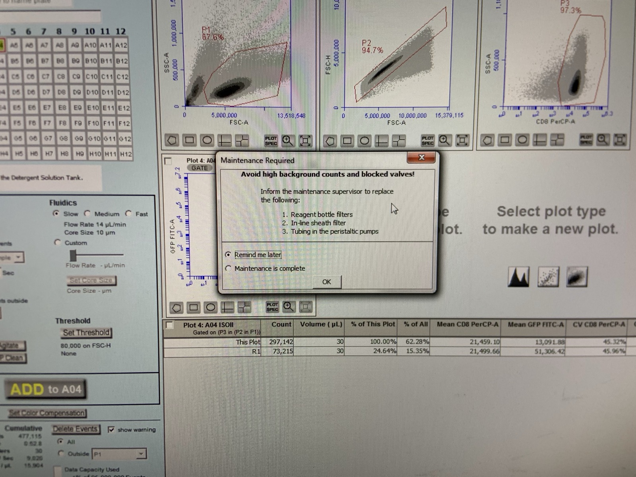Select polygon gate tool under the P2 plot

coord(330,141)
